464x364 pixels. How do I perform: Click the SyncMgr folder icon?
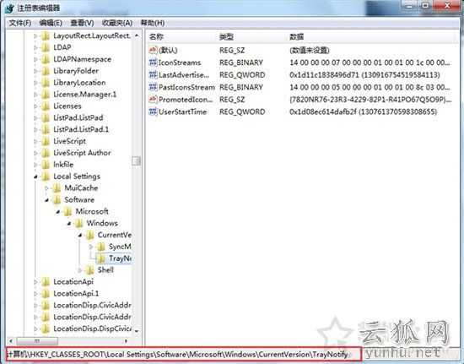[x=101, y=247]
